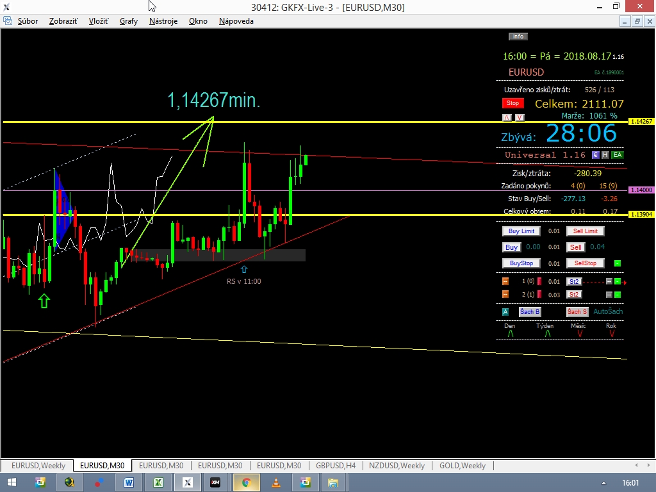Viewport: 656px width, 492px height.
Task: Click the Šach B button
Action: (530, 312)
